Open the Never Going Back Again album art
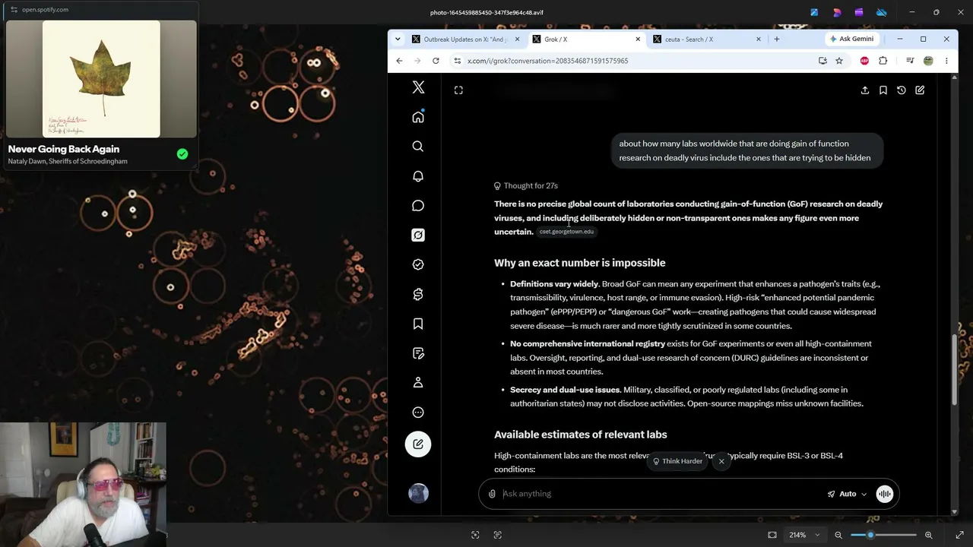This screenshot has width=973, height=547. (x=101, y=79)
